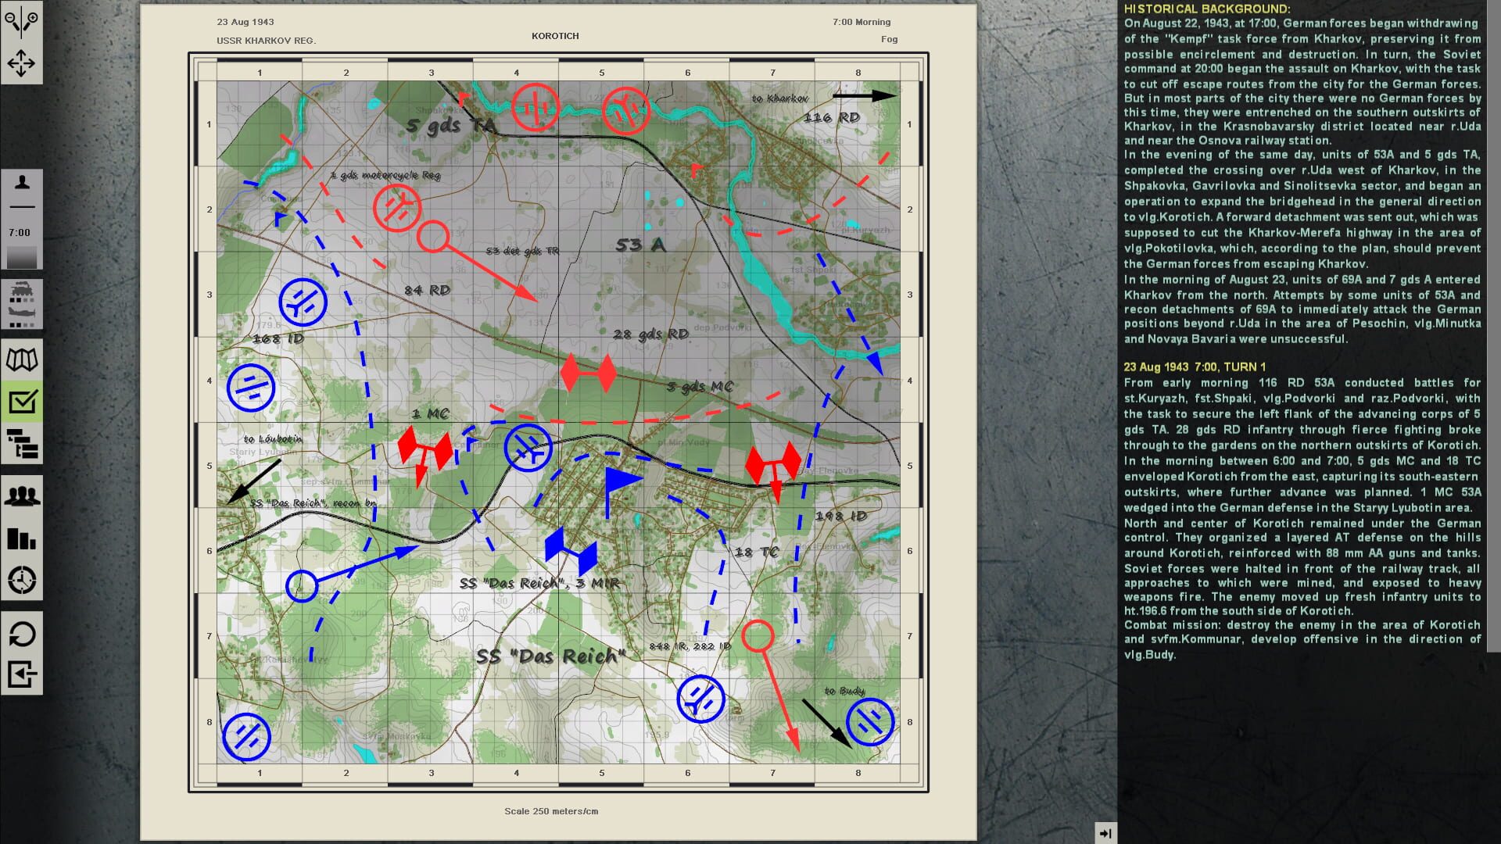Select the blue circled unit near 18 TC arrow

(x=701, y=698)
